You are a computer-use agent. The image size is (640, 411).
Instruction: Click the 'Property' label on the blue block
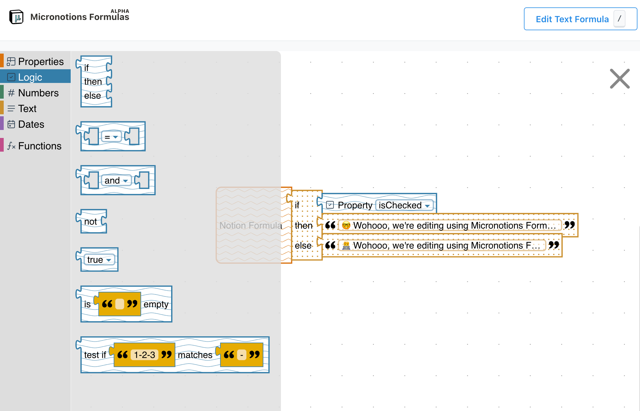(x=355, y=205)
